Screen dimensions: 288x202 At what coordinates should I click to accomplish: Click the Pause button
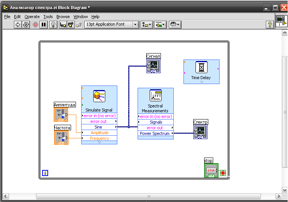[44, 24]
